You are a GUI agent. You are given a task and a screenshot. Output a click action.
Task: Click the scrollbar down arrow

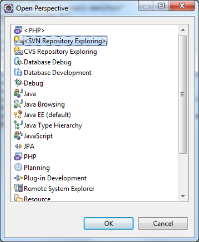[183, 196]
